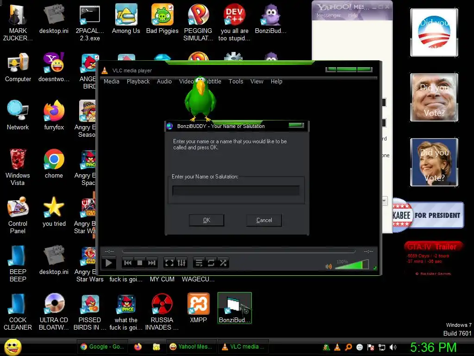
Task: Click the system tray volume speaker icon
Action: click(x=393, y=348)
